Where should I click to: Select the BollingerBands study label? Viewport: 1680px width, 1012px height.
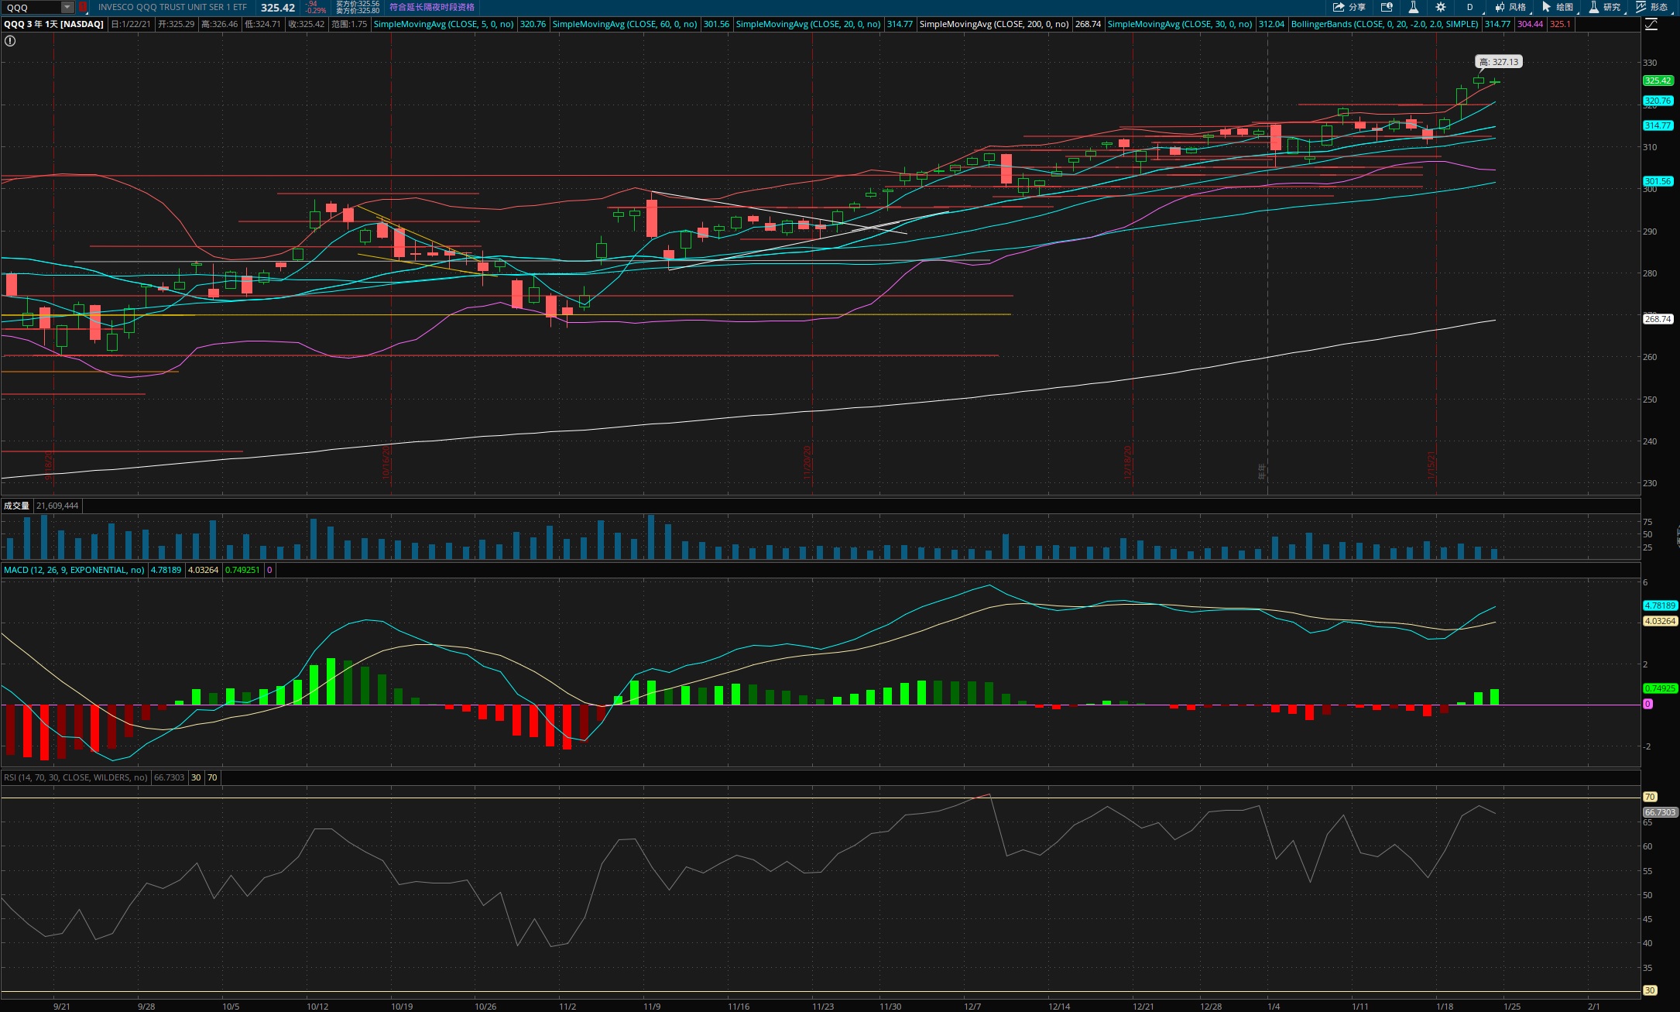1385,24
